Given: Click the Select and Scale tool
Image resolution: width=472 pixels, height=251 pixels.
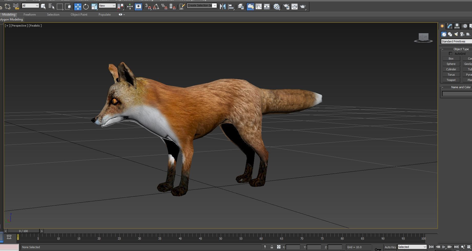Looking at the screenshot, I should pyautogui.click(x=94, y=7).
